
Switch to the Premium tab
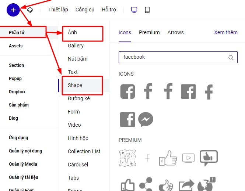[x=149, y=32]
